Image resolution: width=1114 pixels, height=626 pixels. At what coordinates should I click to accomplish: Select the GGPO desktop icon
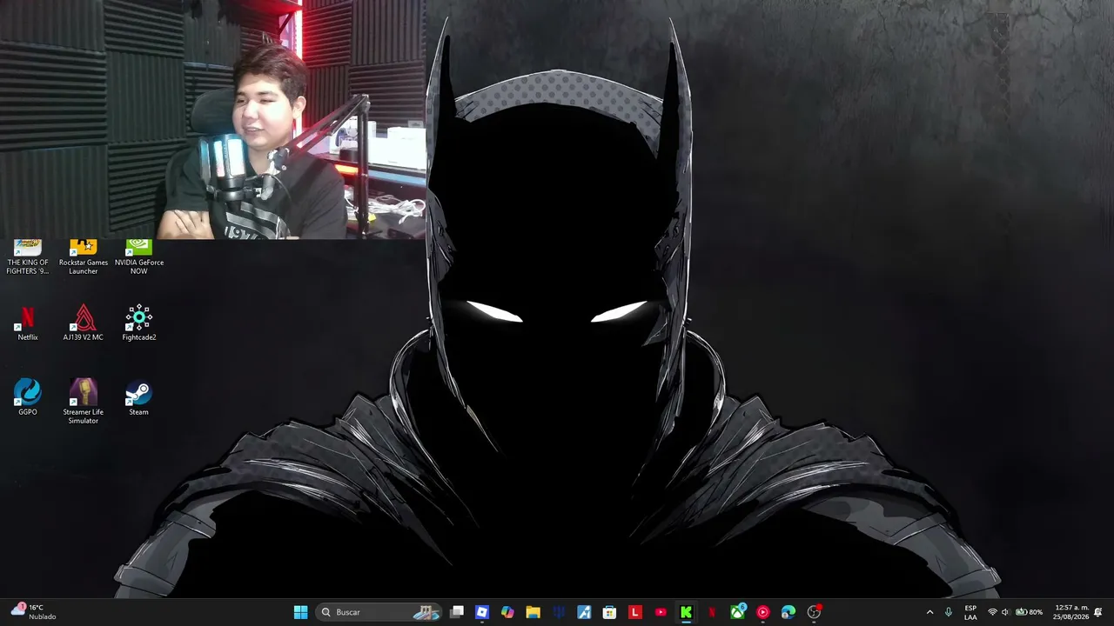[28, 397]
